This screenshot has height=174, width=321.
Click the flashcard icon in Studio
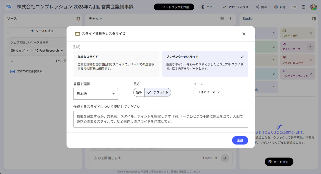click(284, 58)
